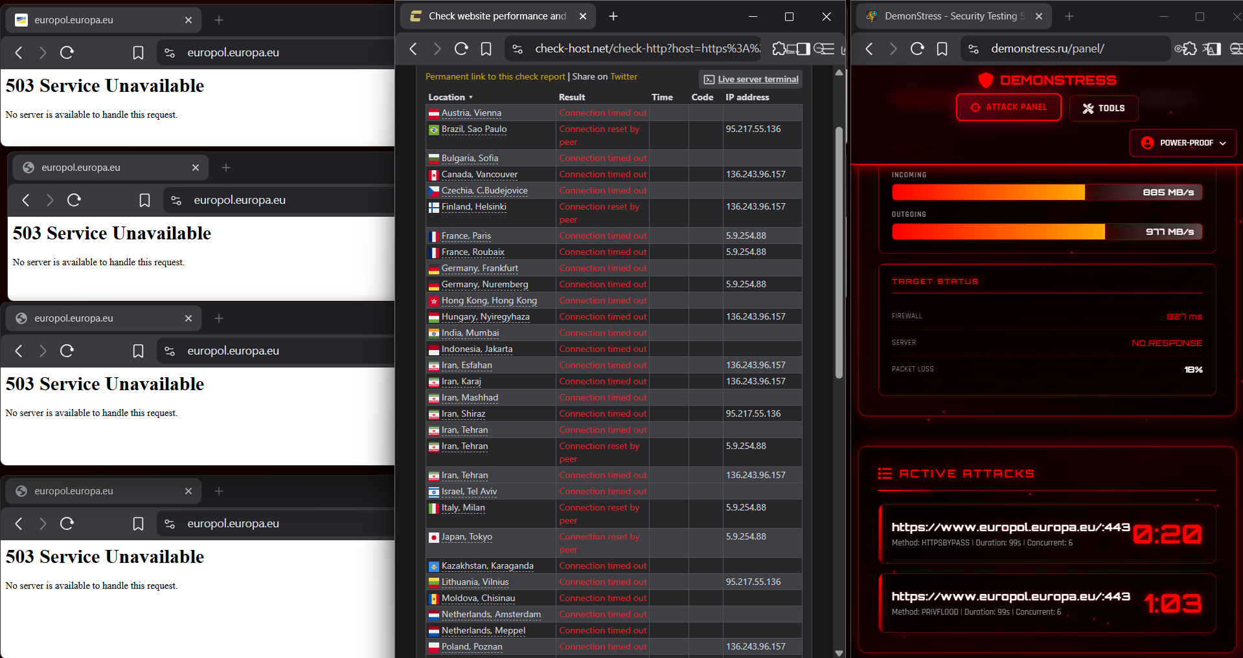Viewport: 1243px width, 658px height.
Task: Click back arrow in check-host.net window
Action: point(413,49)
